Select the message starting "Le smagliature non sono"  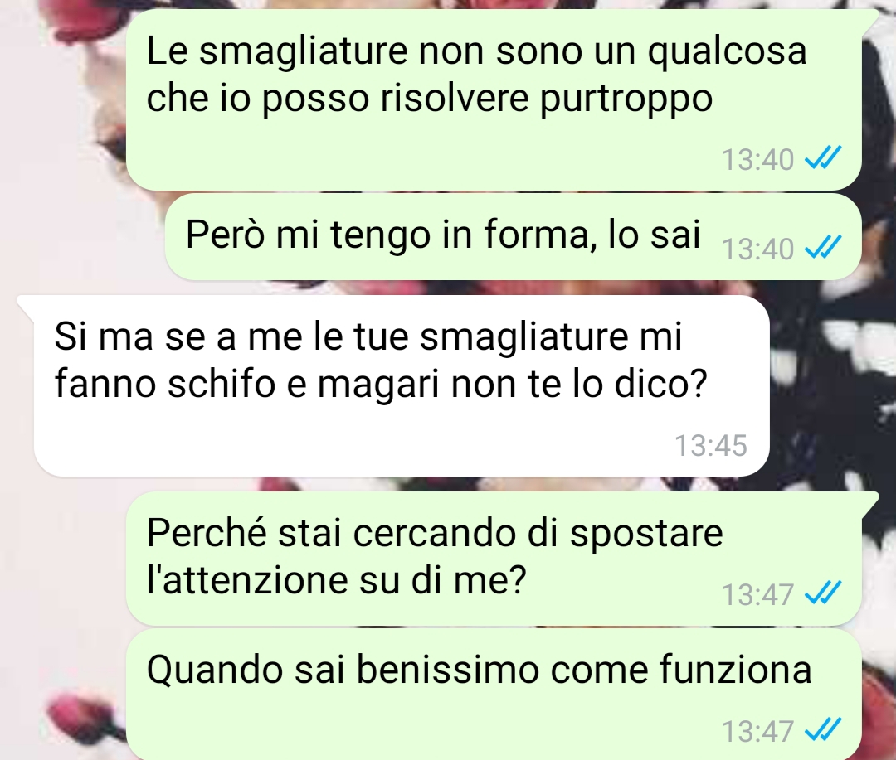[493, 99]
